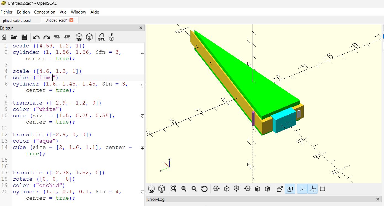Export the design as STL

click(102, 37)
